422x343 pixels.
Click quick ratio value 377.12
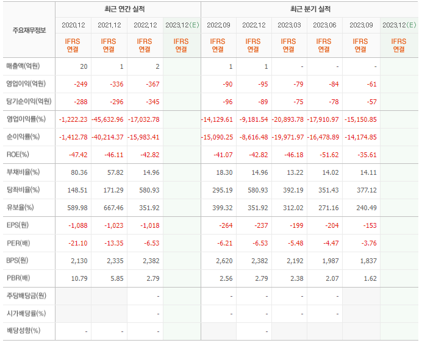pos(367,190)
